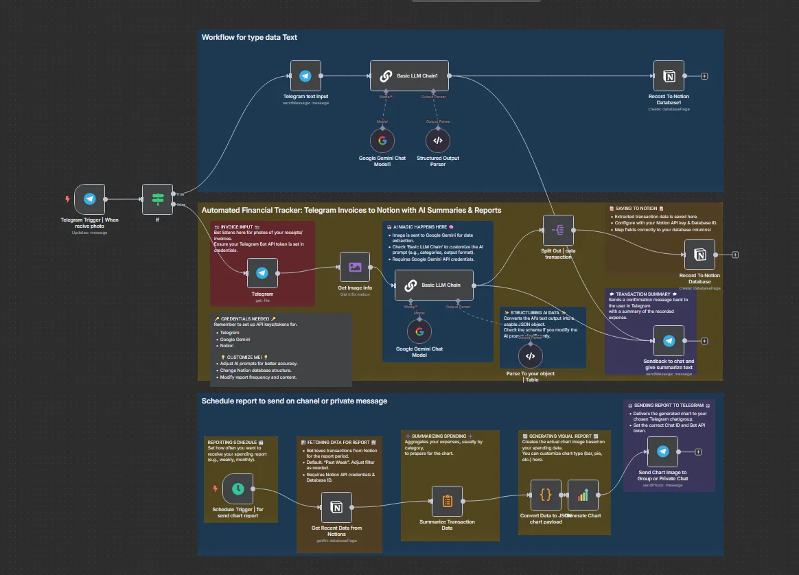Open the Schedule Trigger node
799x575 pixels.
[x=238, y=489]
